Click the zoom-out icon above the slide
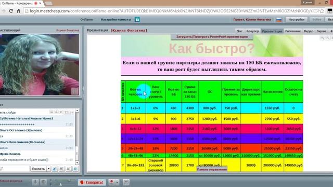Image resolution: width=333 pixels, height=187 pixels. pos(327,38)
